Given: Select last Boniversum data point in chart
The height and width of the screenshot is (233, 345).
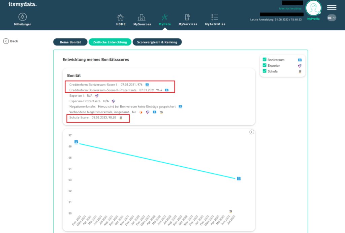Looking at the screenshot, I should [239, 178].
